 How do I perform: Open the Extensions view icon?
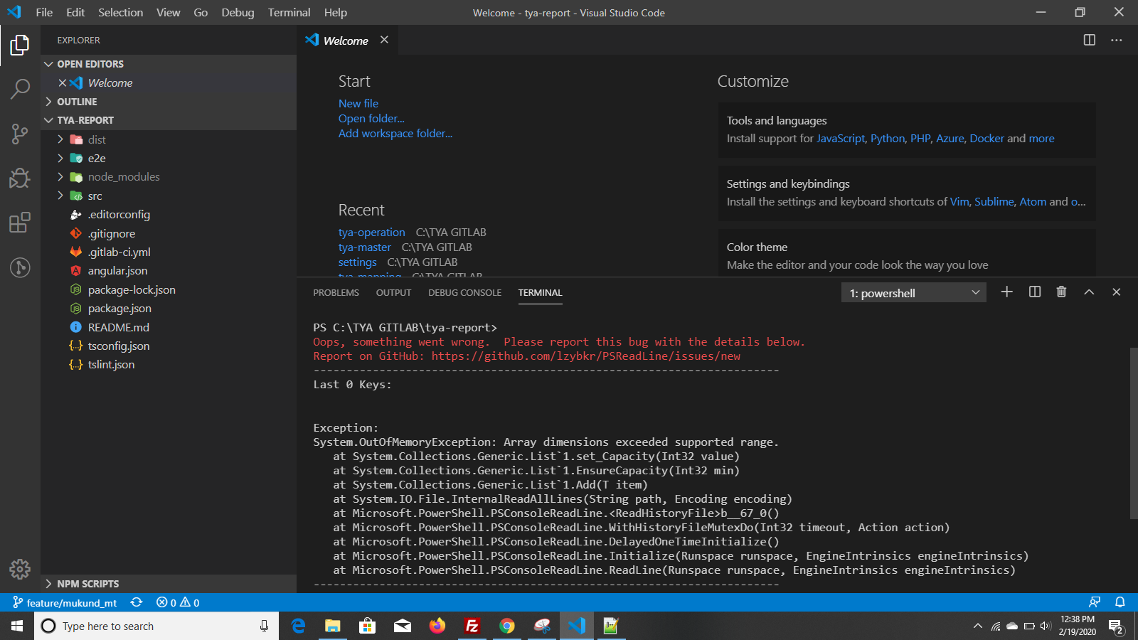pyautogui.click(x=20, y=223)
